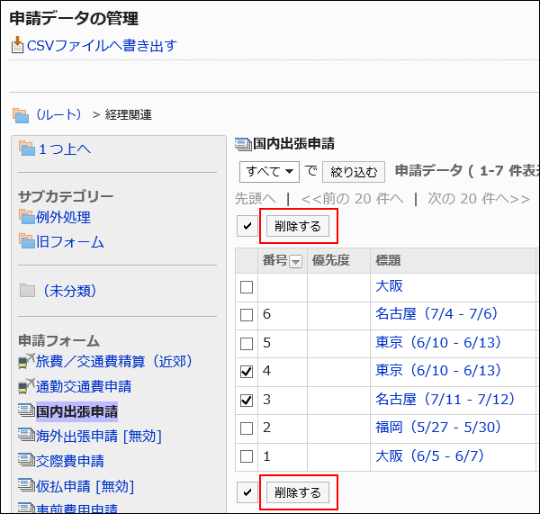Open the すべて filter dropdown

269,172
